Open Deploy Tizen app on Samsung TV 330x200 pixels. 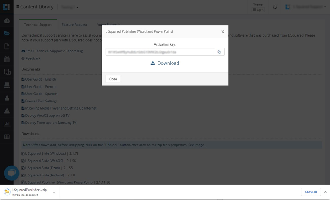[51, 123]
